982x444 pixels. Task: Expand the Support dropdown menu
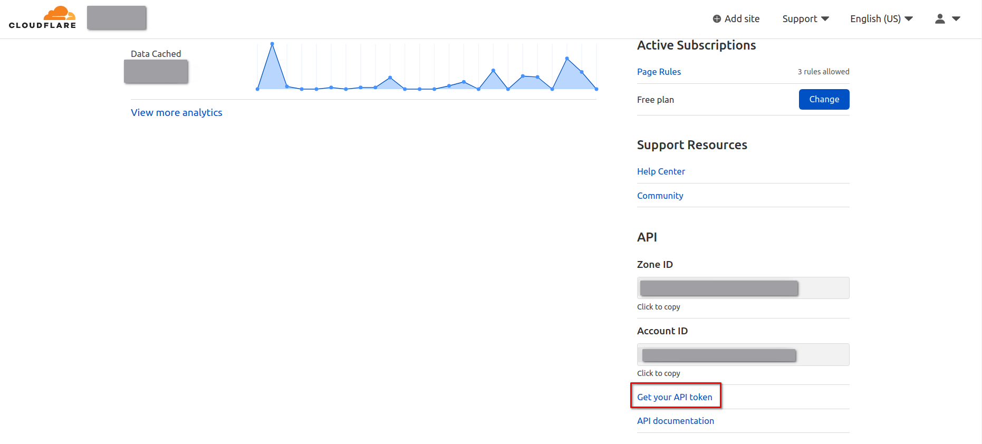[x=805, y=19]
